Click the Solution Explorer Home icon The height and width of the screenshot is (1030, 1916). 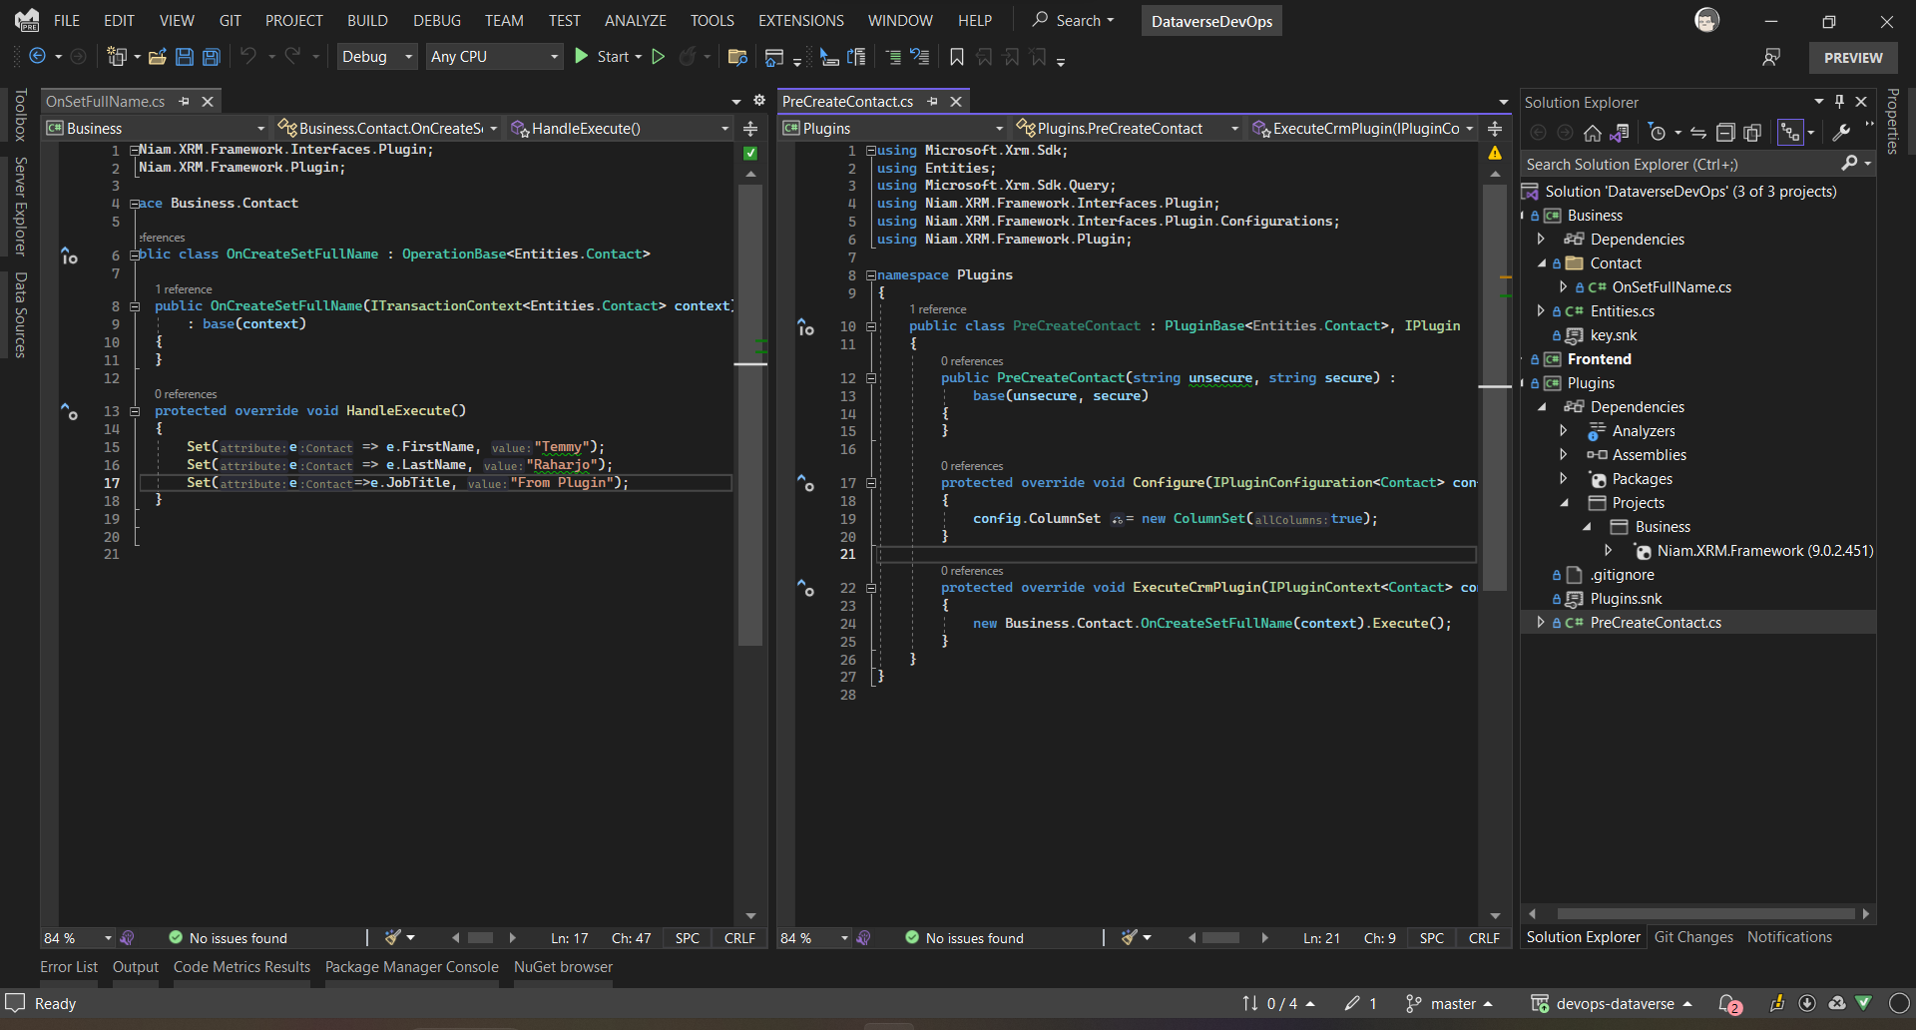[1593, 133]
